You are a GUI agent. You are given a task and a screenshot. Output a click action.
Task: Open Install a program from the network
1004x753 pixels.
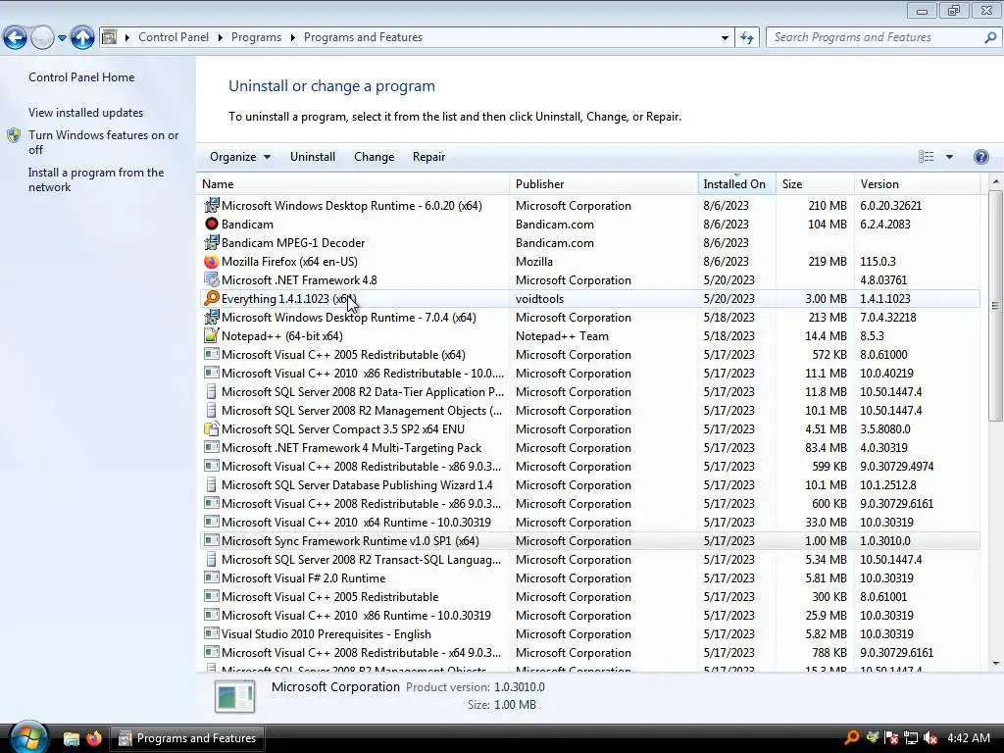coord(96,179)
